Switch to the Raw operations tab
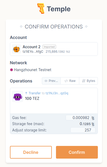This screenshot has width=107, height=167. [x=70, y=81]
